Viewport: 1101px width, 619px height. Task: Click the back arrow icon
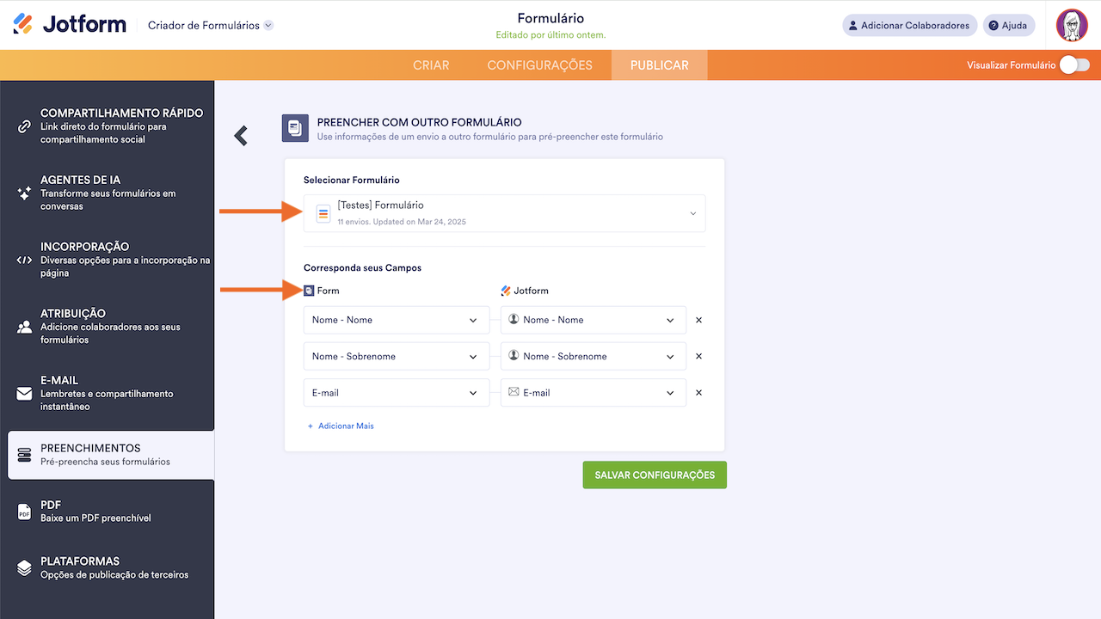click(241, 135)
